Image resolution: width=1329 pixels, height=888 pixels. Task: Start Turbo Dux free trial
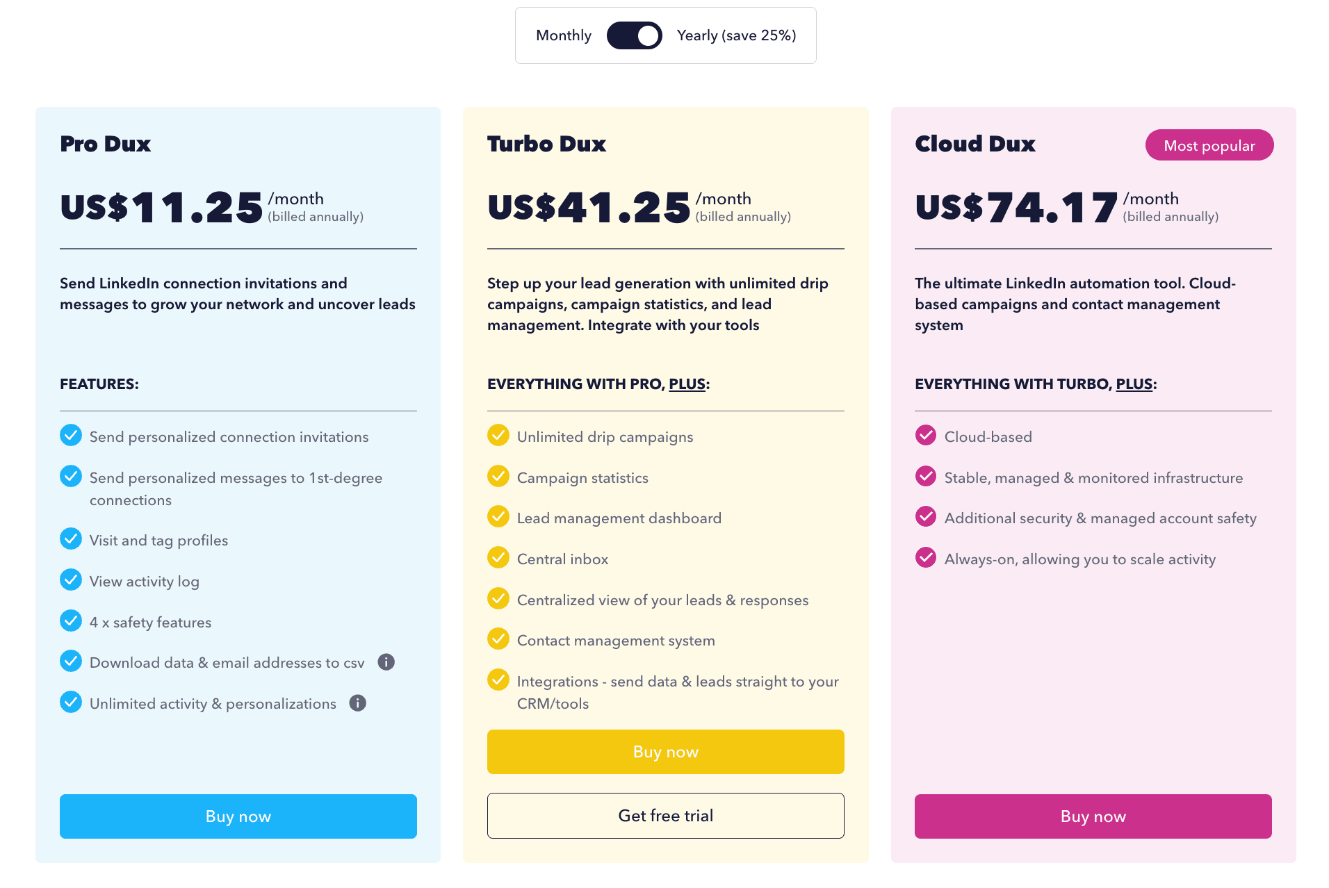(666, 816)
